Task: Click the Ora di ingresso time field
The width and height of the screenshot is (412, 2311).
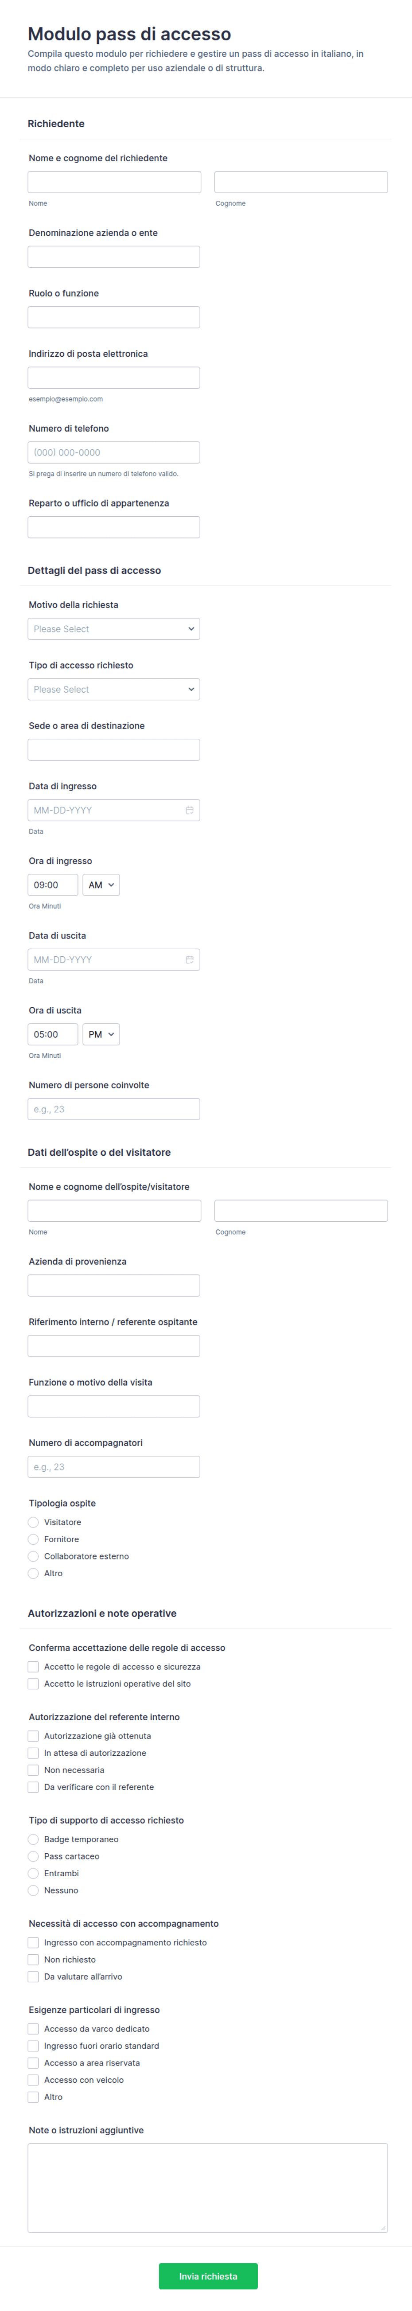Action: (x=53, y=885)
